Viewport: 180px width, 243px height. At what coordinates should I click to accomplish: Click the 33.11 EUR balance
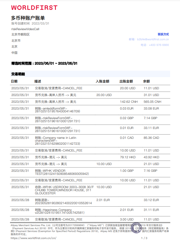151,128
